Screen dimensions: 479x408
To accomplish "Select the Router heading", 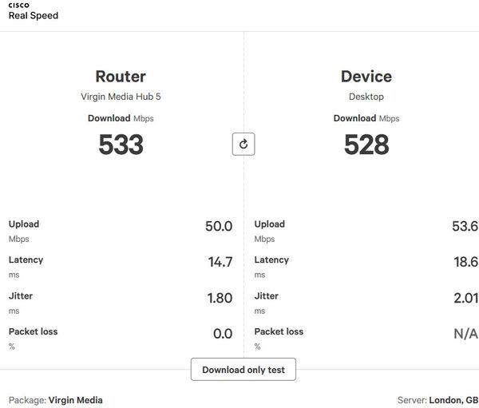I will [x=121, y=77].
